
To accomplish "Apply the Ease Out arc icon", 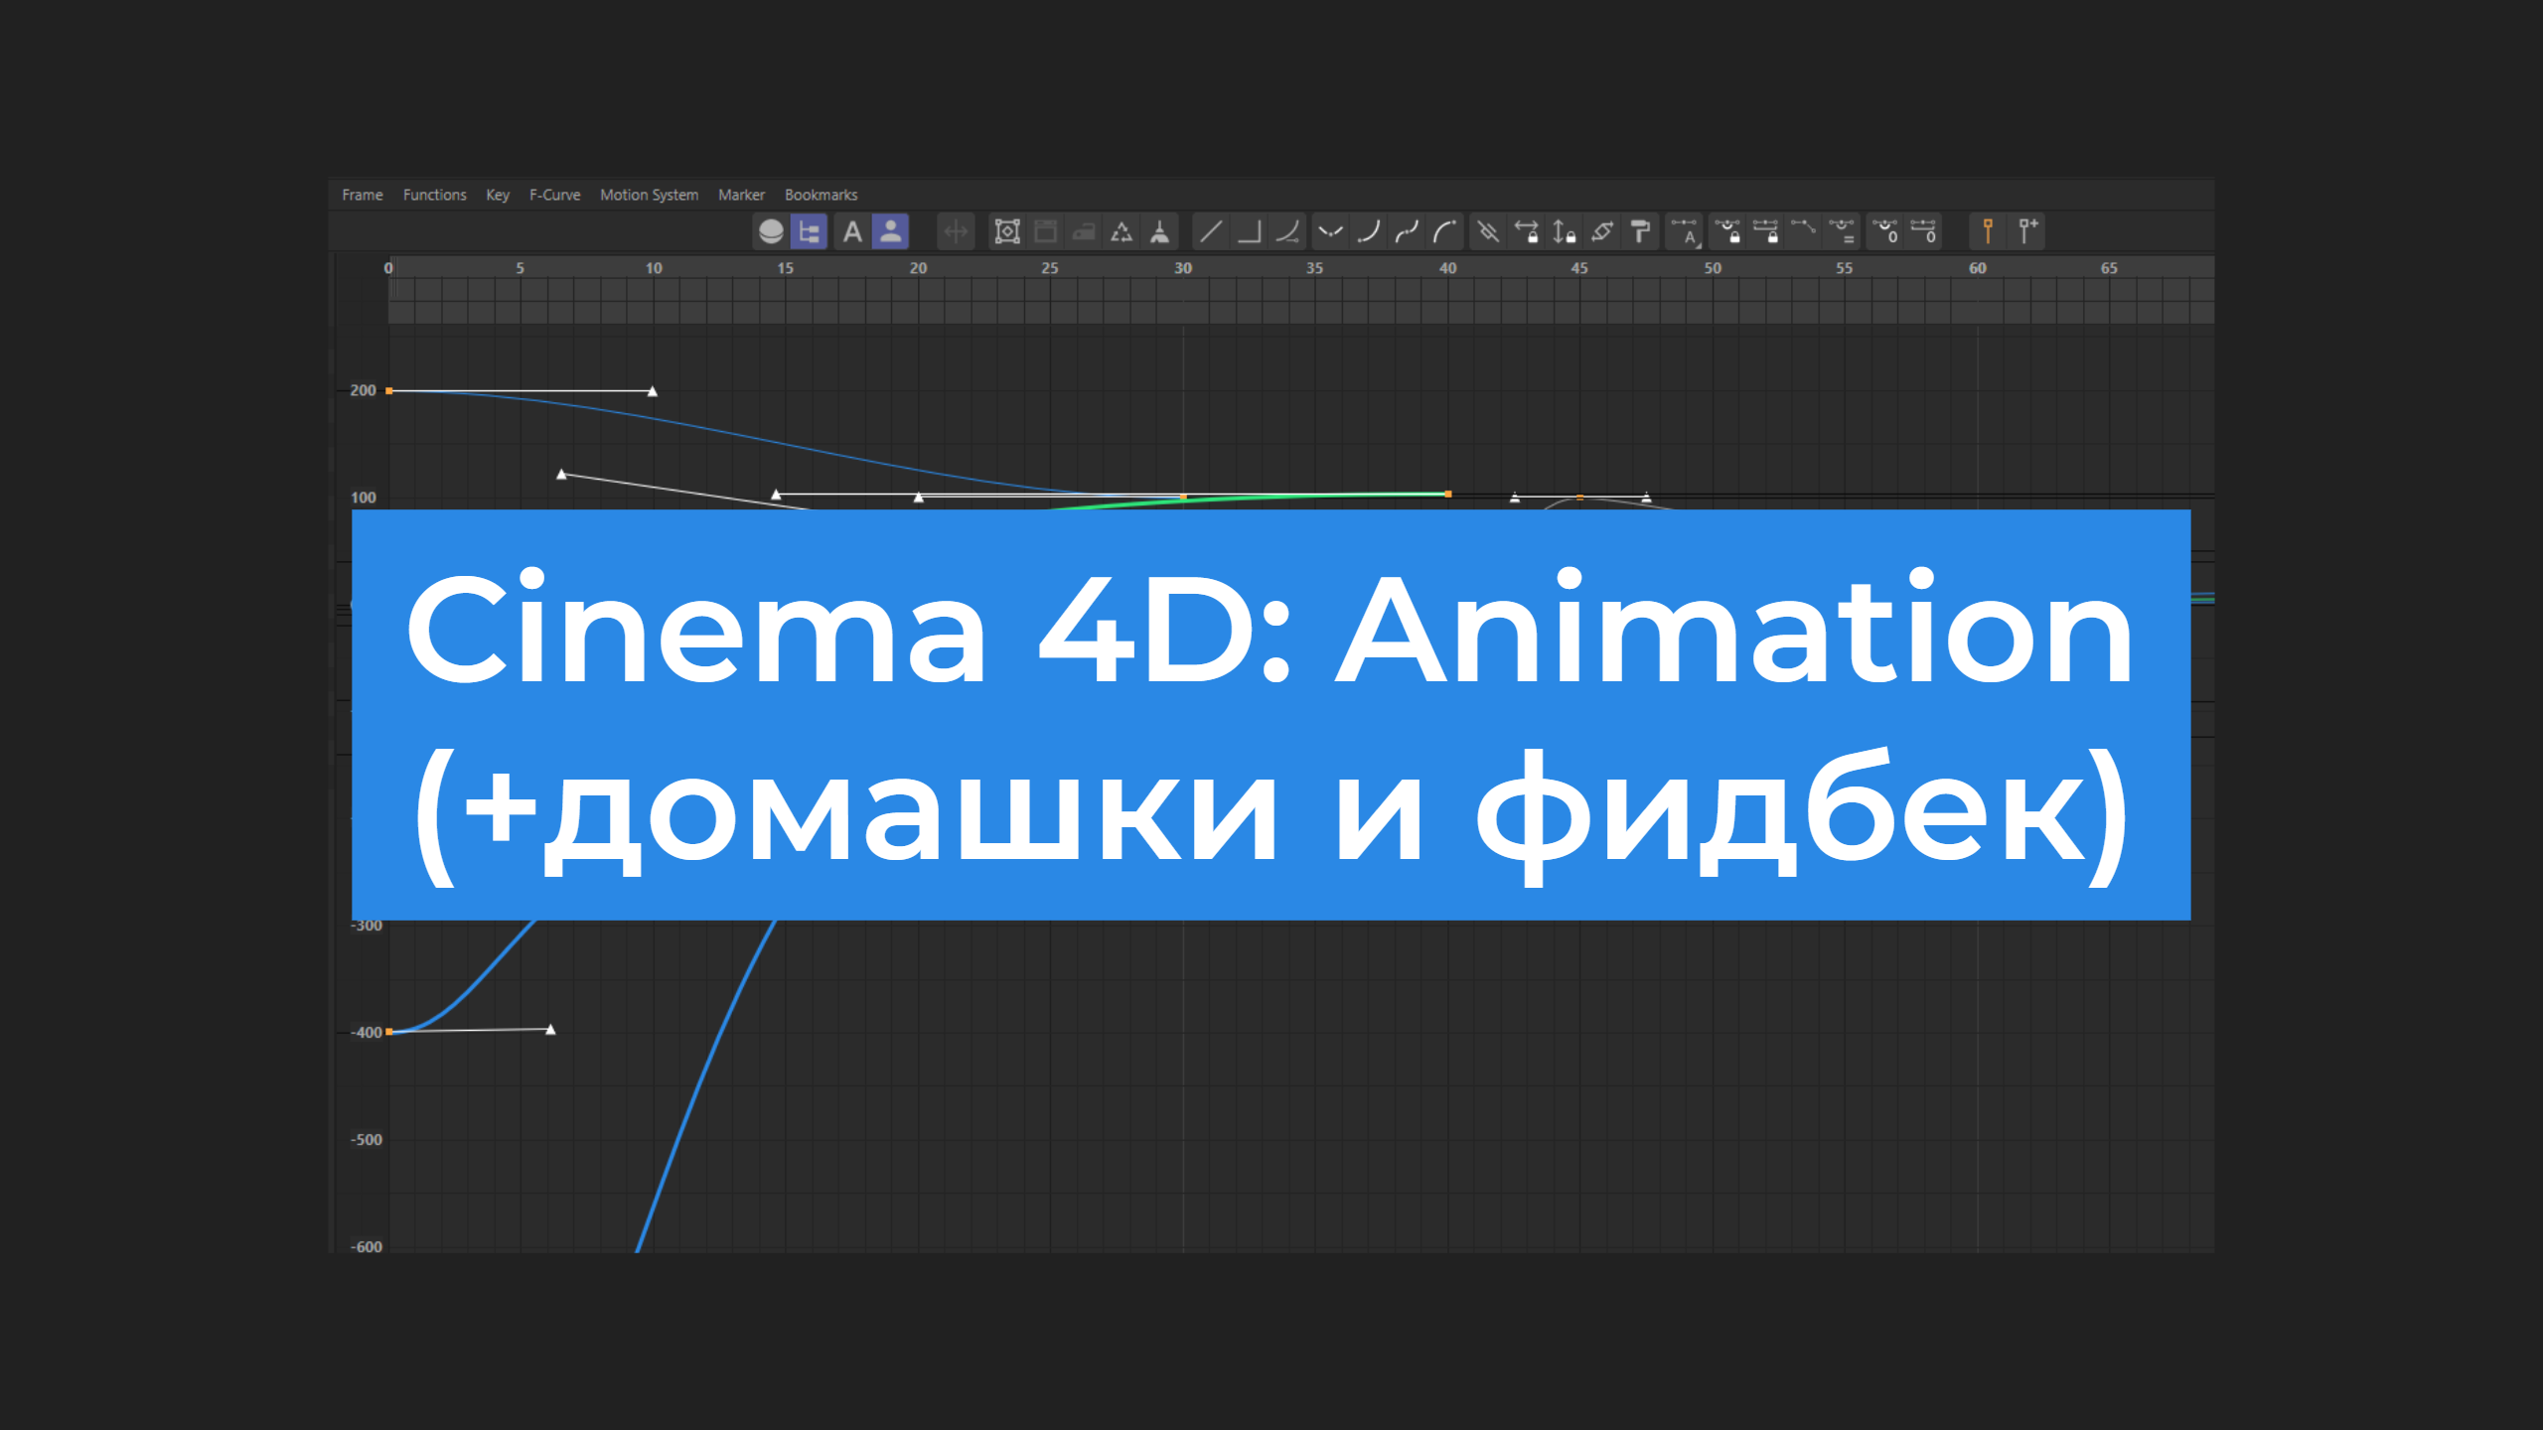I will [x=1444, y=231].
